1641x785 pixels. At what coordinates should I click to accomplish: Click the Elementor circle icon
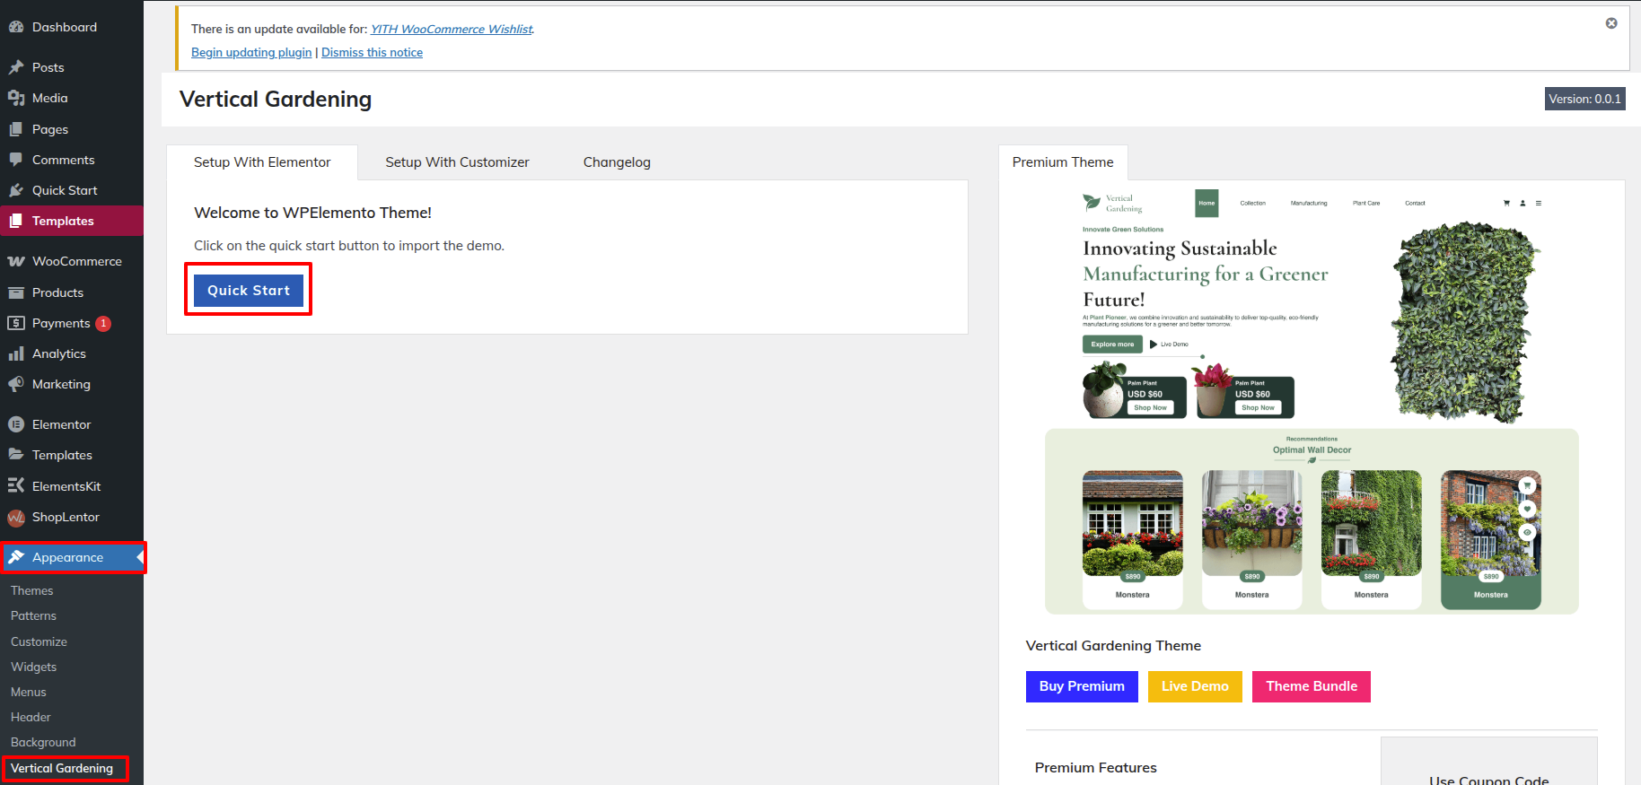[16, 424]
